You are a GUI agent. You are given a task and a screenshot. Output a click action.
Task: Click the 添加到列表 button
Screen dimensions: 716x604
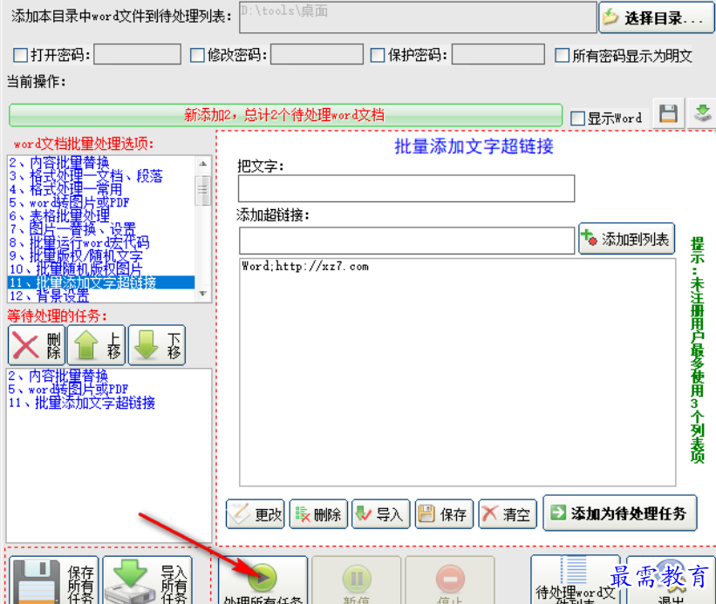pos(626,239)
